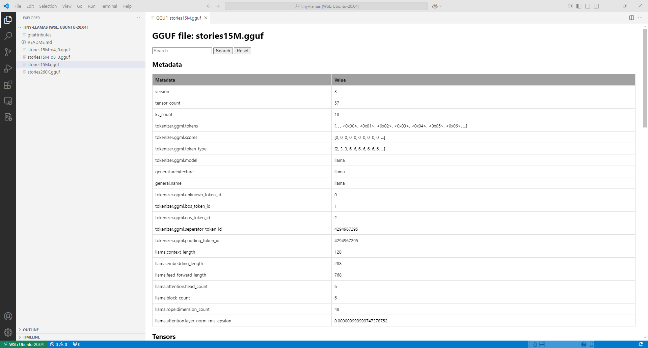Click the llama.context_length row
The width and height of the screenshot is (648, 348).
click(394, 252)
